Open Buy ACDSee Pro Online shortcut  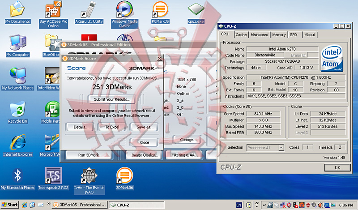(53, 14)
